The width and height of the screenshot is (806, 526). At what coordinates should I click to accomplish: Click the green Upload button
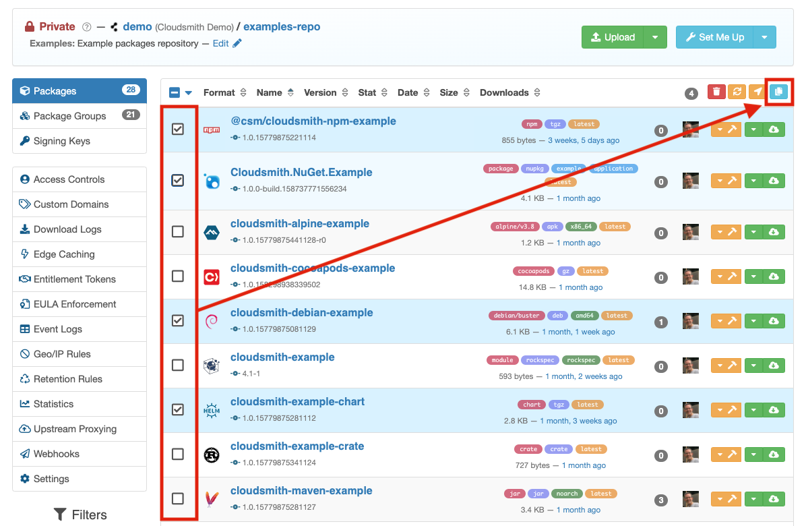[x=613, y=37]
